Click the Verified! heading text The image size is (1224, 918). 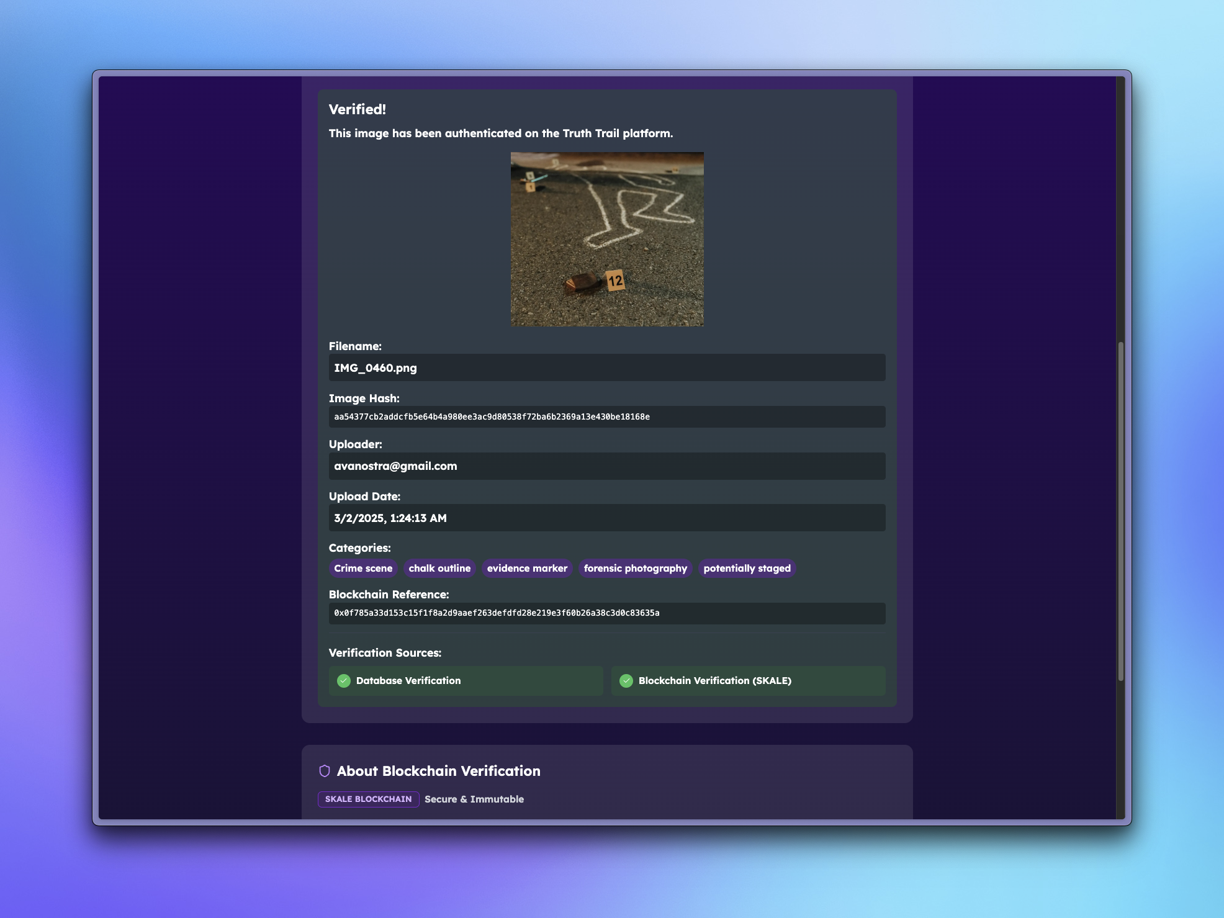(357, 109)
